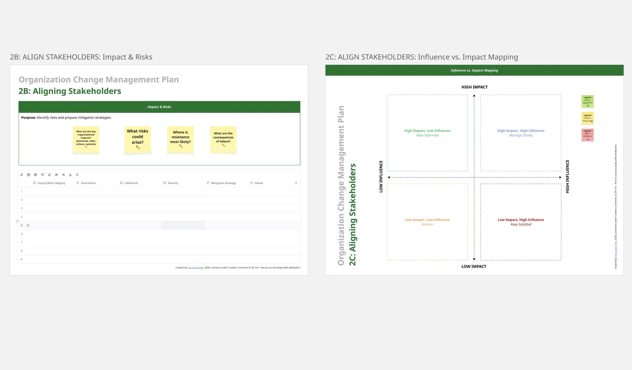Click the download icon above the table
This screenshot has height=370, width=632.
pos(70,175)
